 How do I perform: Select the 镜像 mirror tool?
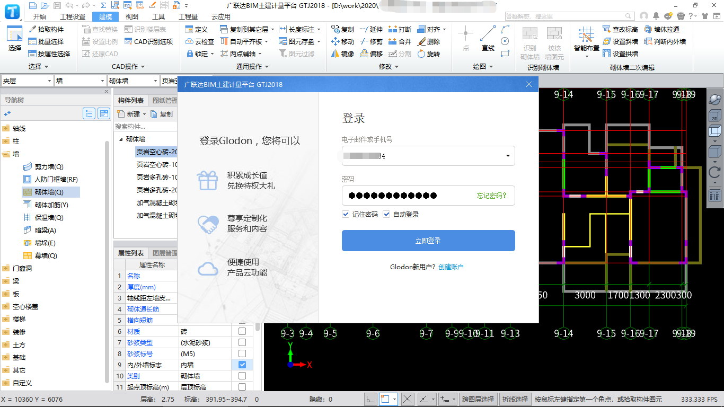[x=342, y=54]
